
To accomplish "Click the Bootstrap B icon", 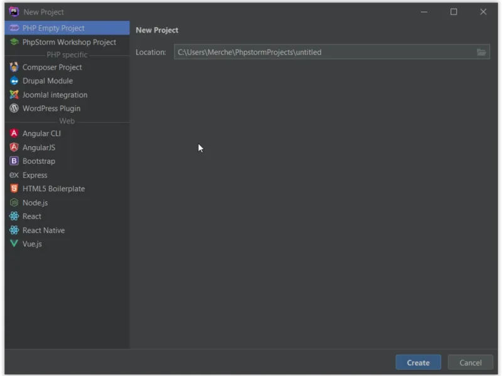I will click(14, 161).
